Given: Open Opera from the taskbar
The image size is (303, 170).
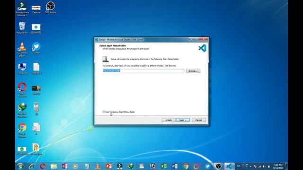Looking at the screenshot, I should tap(43, 166).
